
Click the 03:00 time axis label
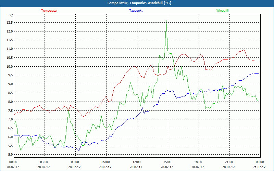pyautogui.click(x=45, y=162)
